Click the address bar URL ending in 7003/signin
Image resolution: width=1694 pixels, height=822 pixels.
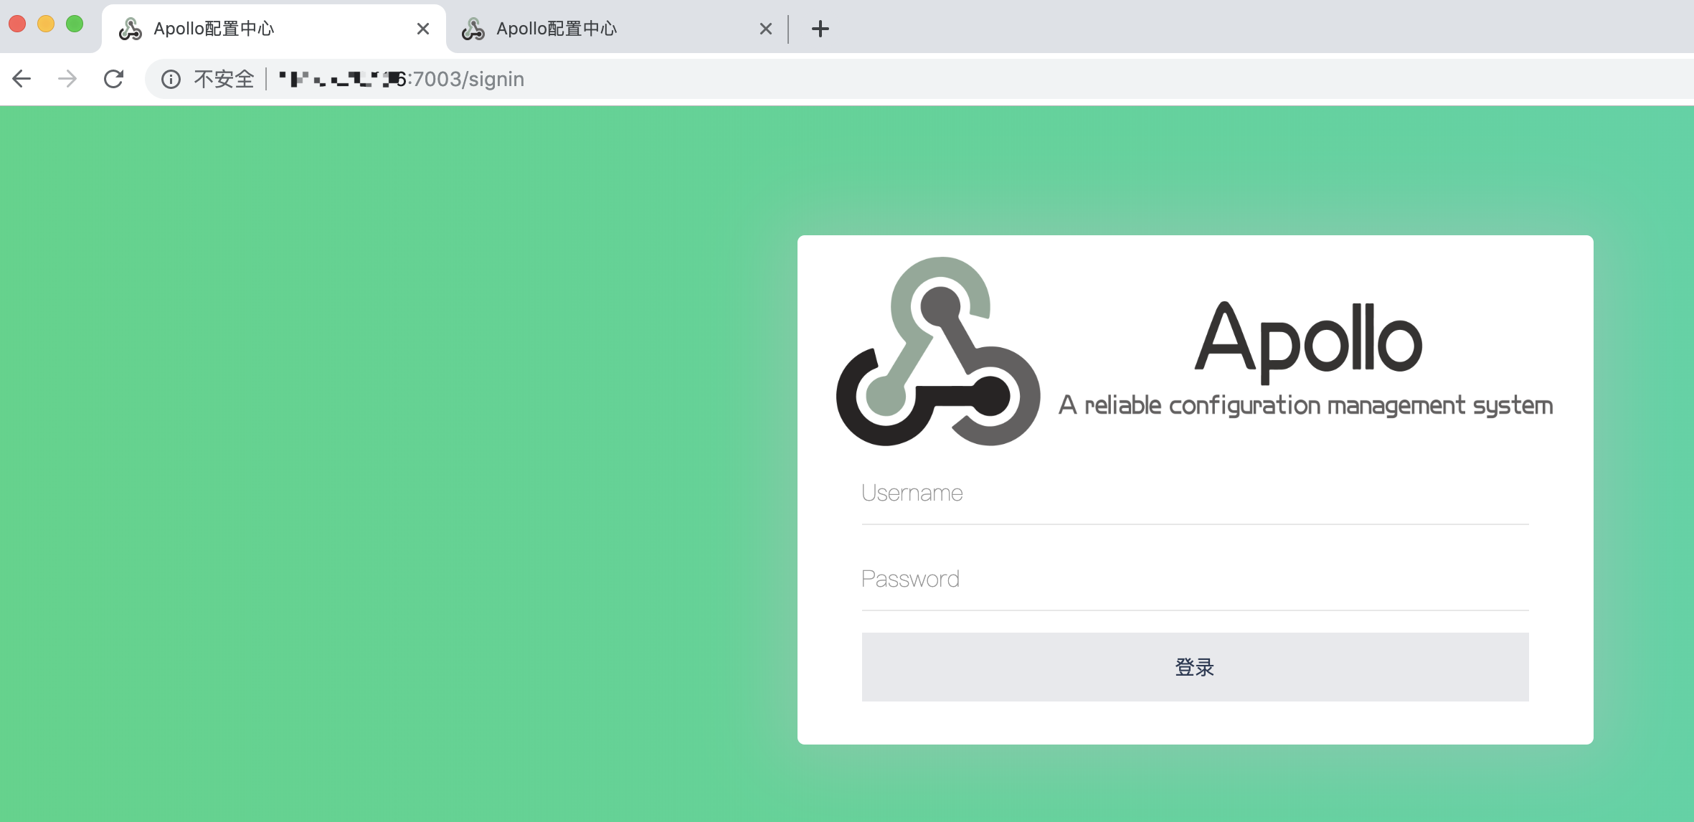pos(402,79)
